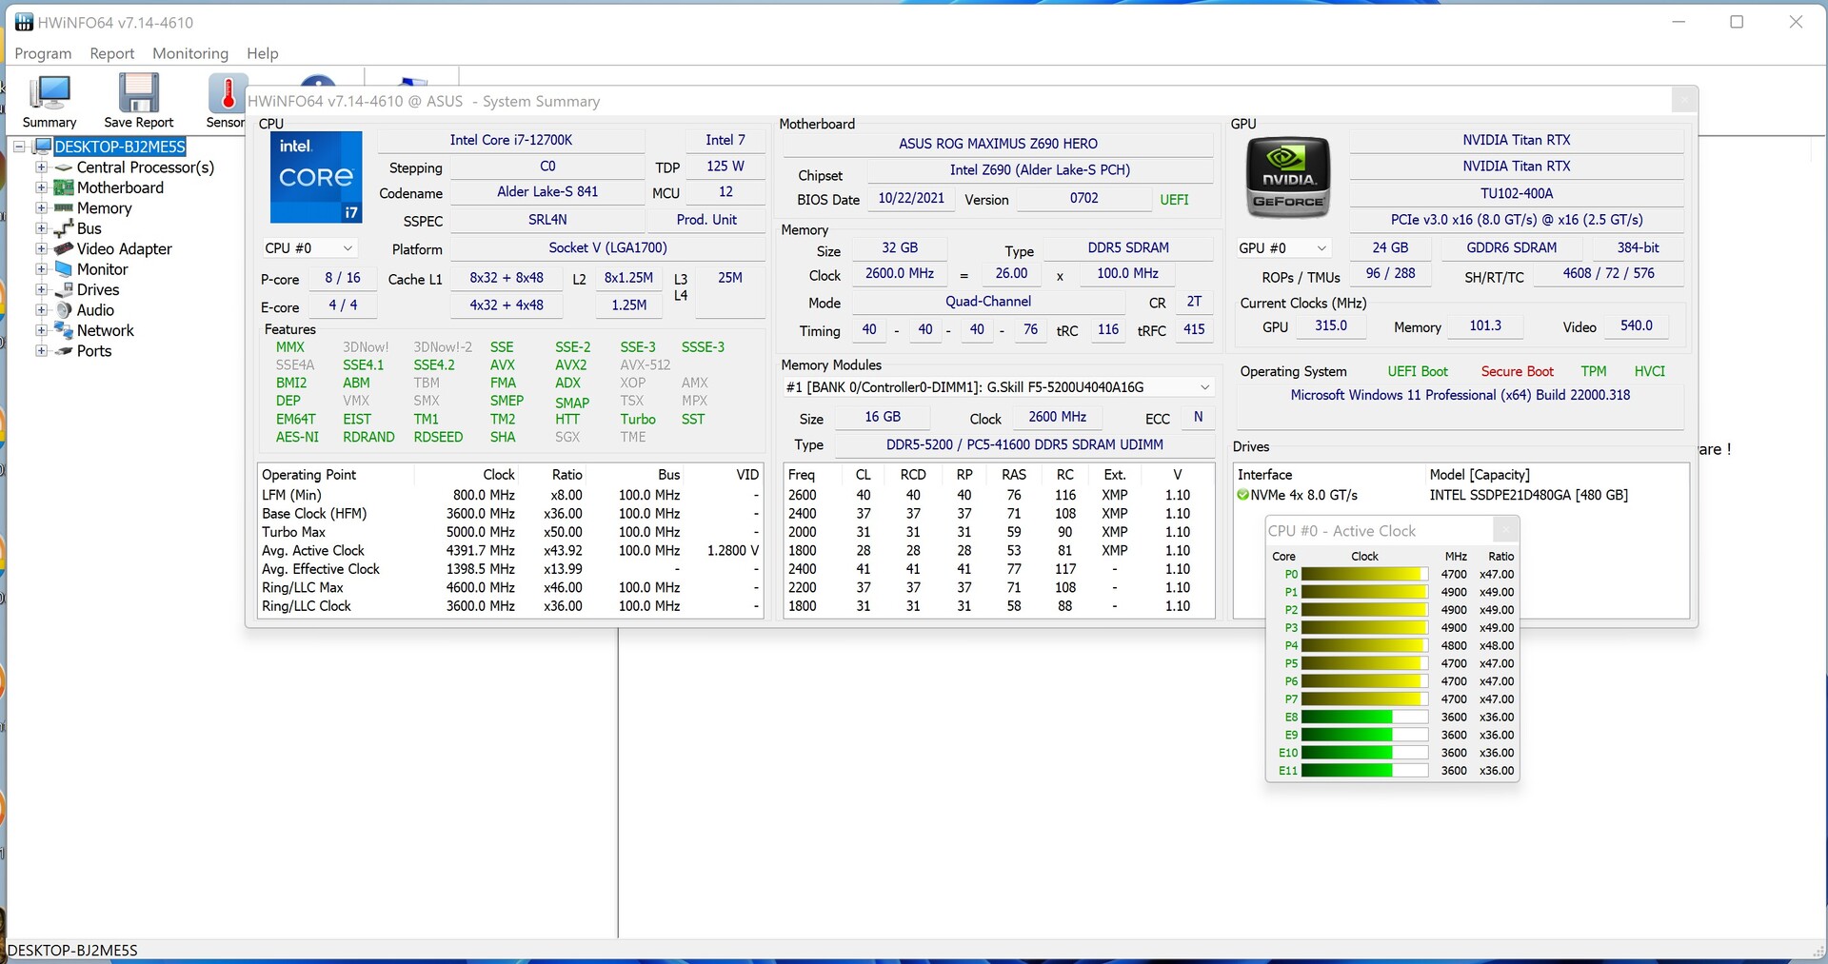The height and width of the screenshot is (964, 1828).
Task: Click the DESKTOP-BJ2ME5S status bar text
Action: pos(72,950)
